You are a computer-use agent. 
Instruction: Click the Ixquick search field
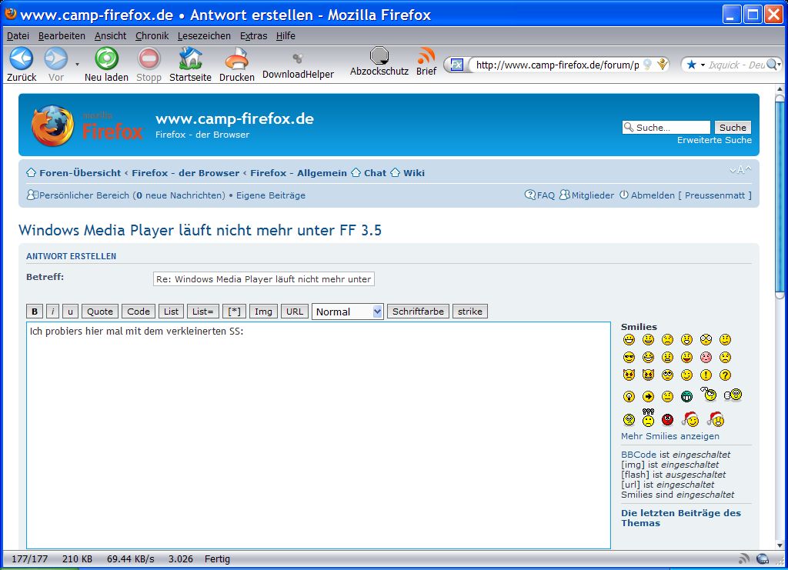pos(736,65)
